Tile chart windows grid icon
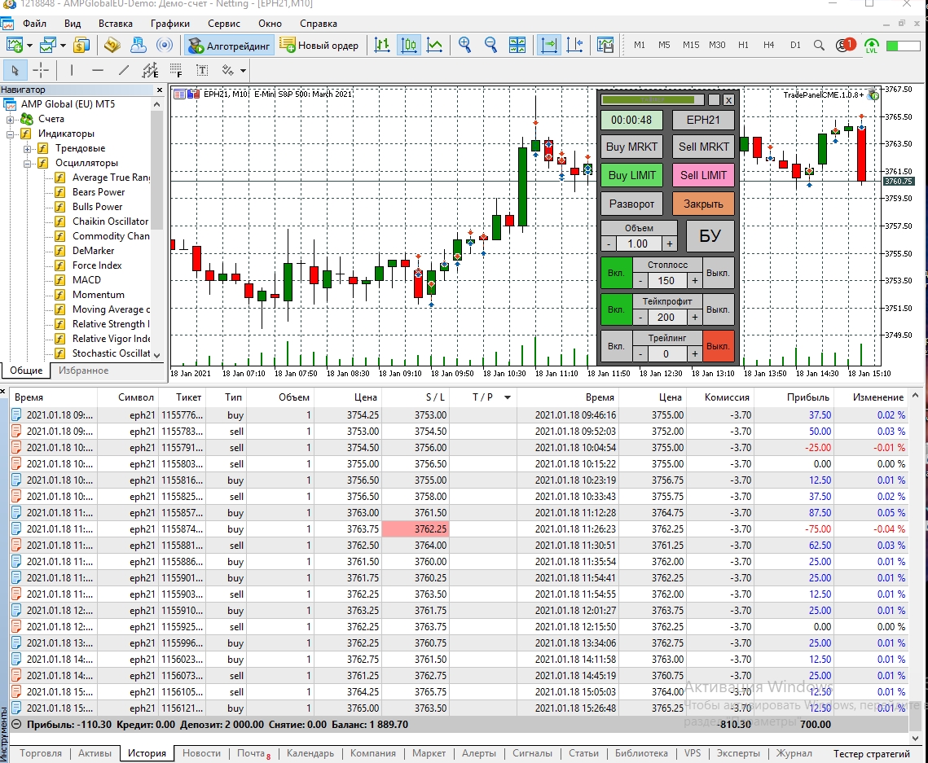Viewport: 928px width, 763px height. [517, 45]
